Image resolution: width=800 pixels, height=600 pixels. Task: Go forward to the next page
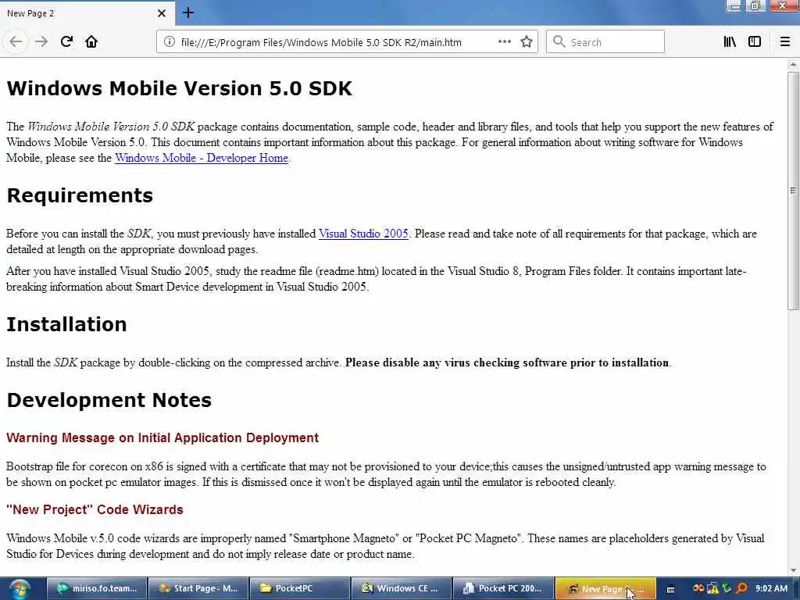[41, 42]
